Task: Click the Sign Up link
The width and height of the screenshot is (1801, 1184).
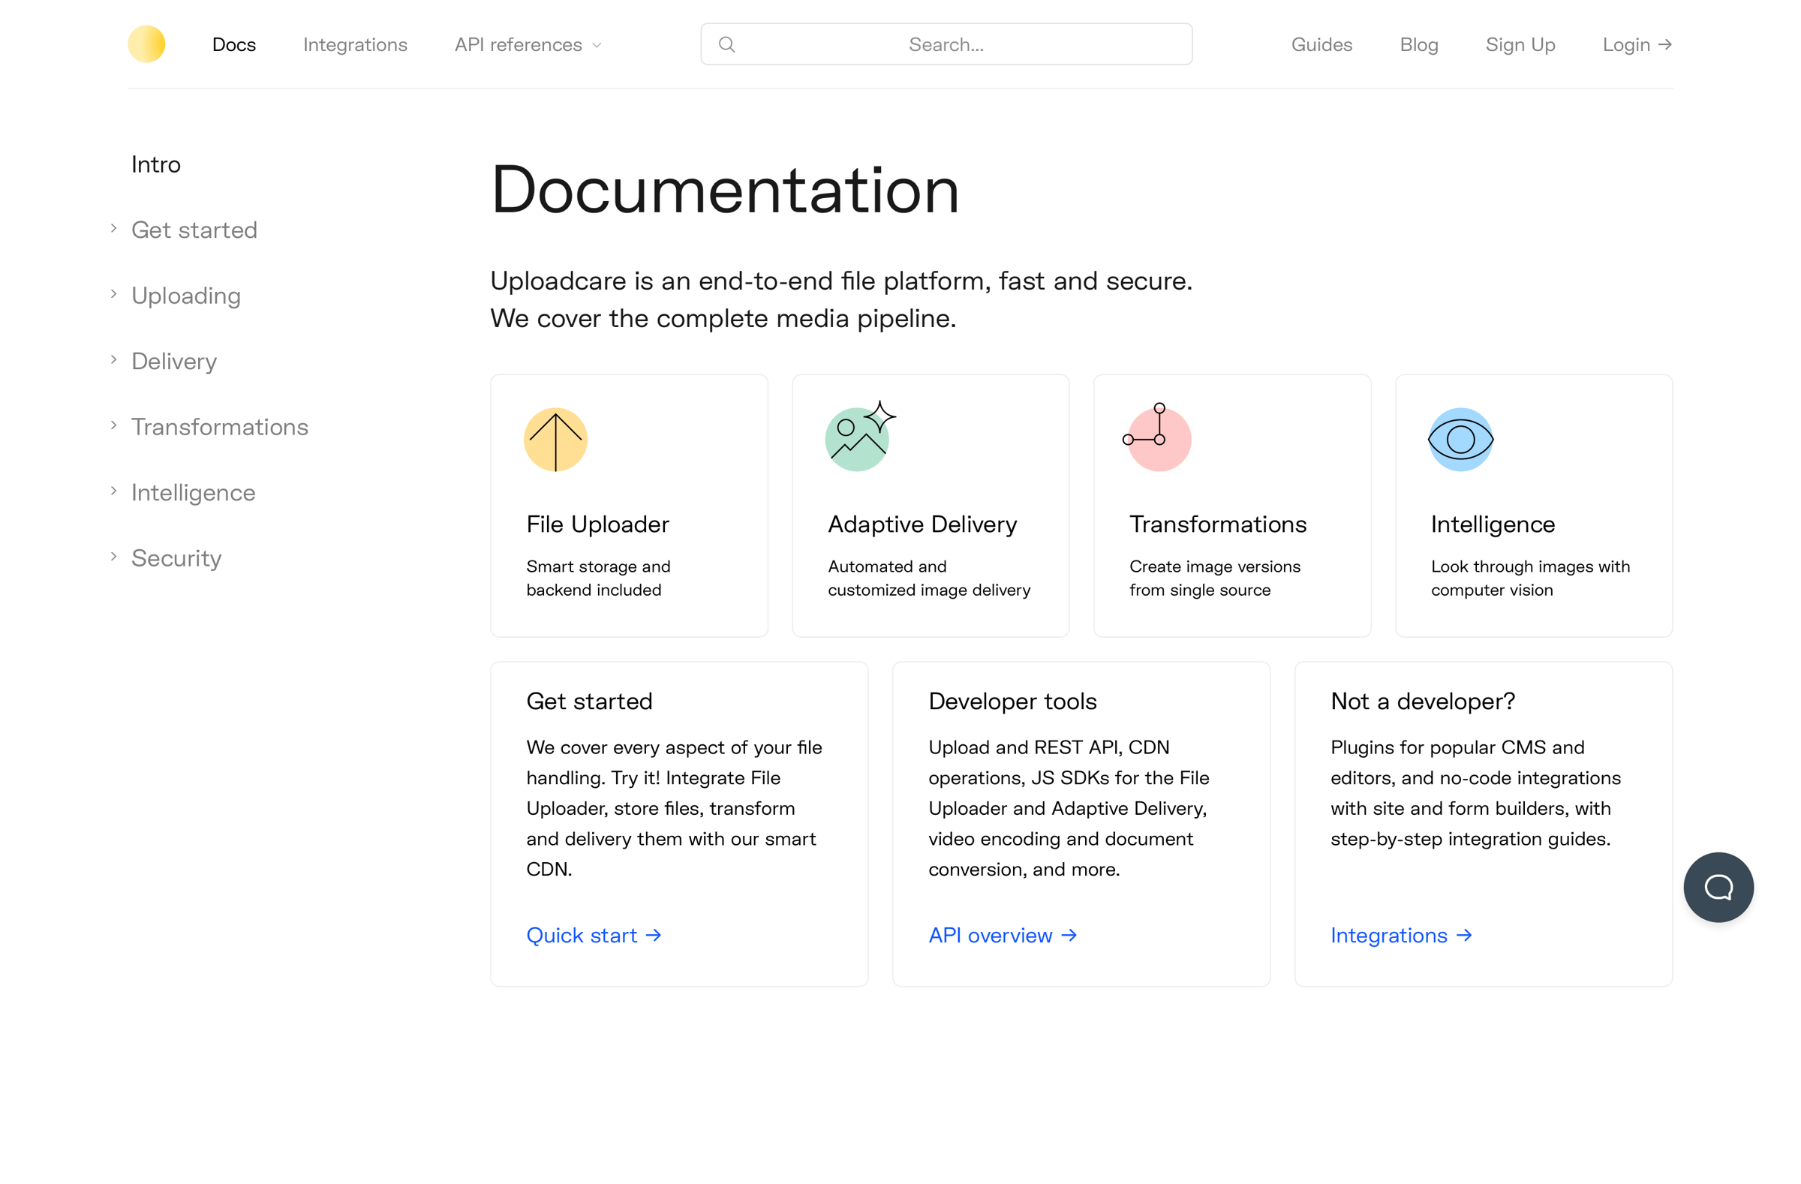Action: [x=1520, y=44]
